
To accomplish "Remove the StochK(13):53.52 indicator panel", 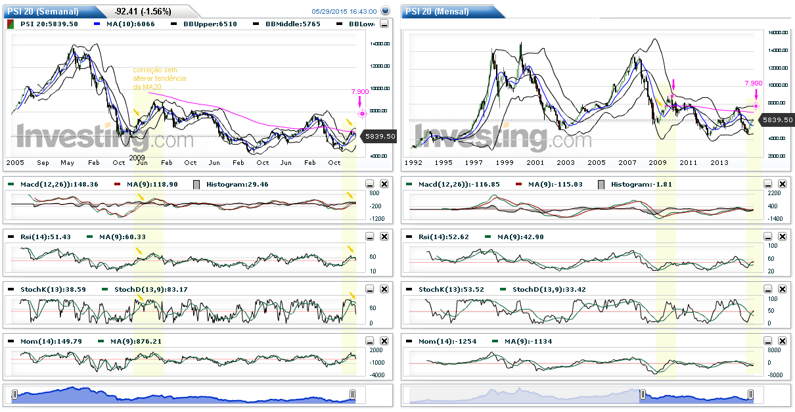I will 783,289.
